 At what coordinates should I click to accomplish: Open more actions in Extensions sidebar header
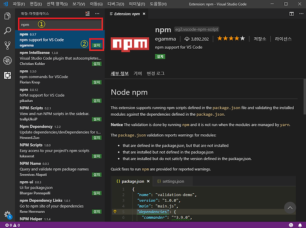pos(97,14)
